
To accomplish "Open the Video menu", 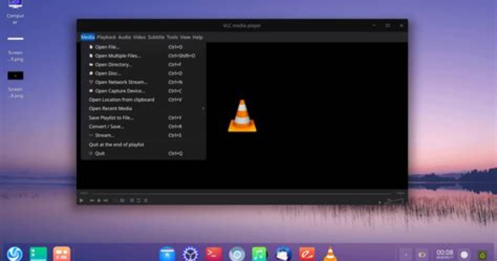I will click(x=139, y=37).
